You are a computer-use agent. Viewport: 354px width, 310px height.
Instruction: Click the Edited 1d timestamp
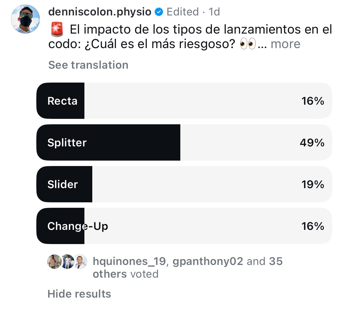(193, 12)
